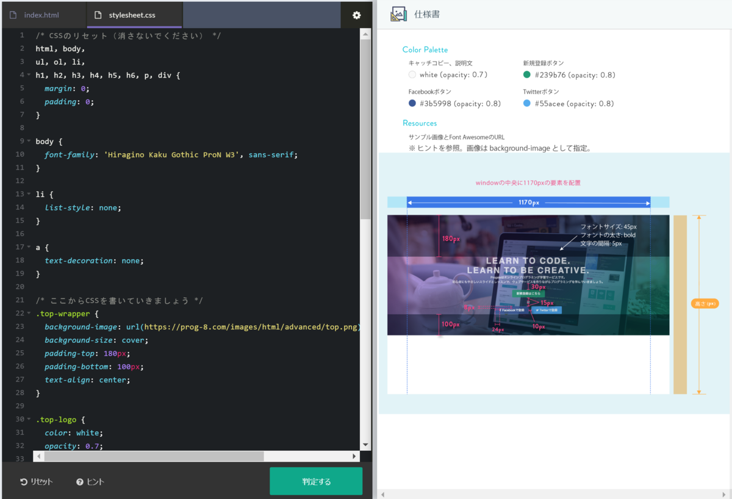Collapse the .top-logo fold arrow at line 30
The image size is (732, 499).
pyautogui.click(x=29, y=420)
